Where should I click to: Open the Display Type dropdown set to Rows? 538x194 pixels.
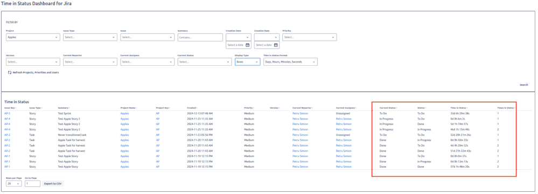tap(247, 62)
